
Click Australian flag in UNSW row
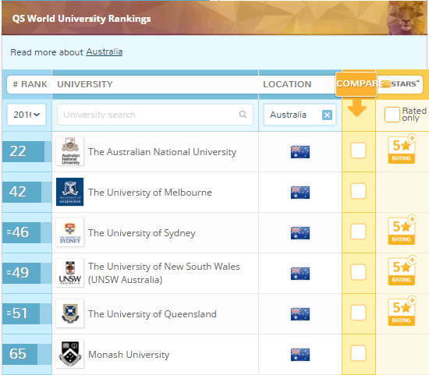300,273
